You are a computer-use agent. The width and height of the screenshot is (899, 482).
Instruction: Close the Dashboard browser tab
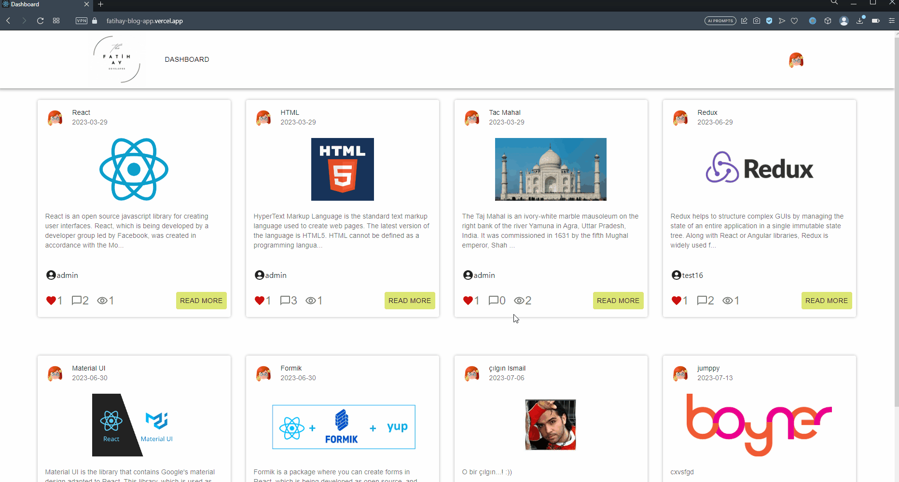tap(86, 4)
